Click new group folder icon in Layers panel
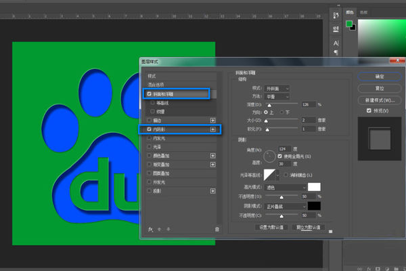This screenshot has height=271, width=406. [x=396, y=269]
